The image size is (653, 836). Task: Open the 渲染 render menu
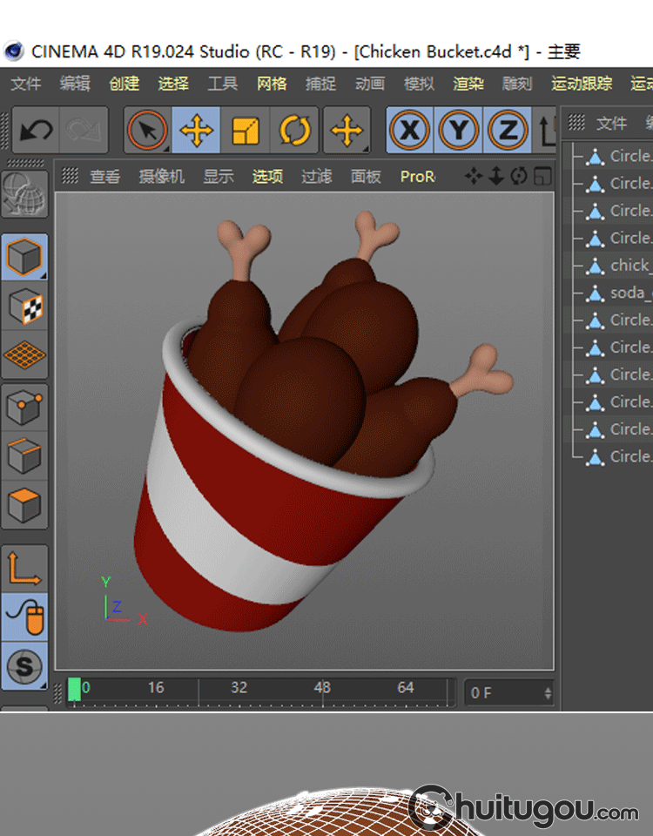[468, 84]
